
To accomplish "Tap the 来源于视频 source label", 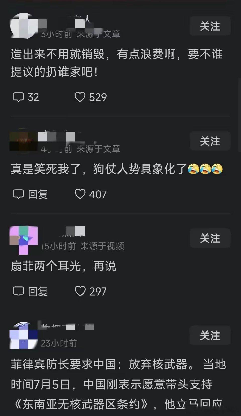I will [x=102, y=246].
